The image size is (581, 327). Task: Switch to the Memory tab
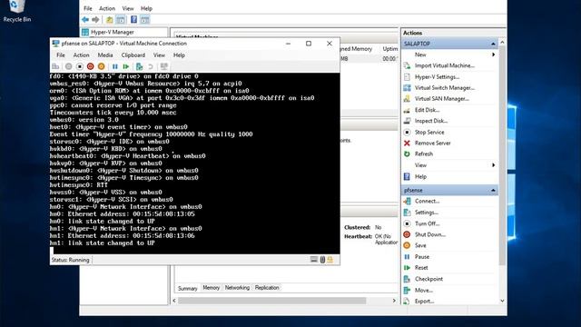(x=212, y=288)
